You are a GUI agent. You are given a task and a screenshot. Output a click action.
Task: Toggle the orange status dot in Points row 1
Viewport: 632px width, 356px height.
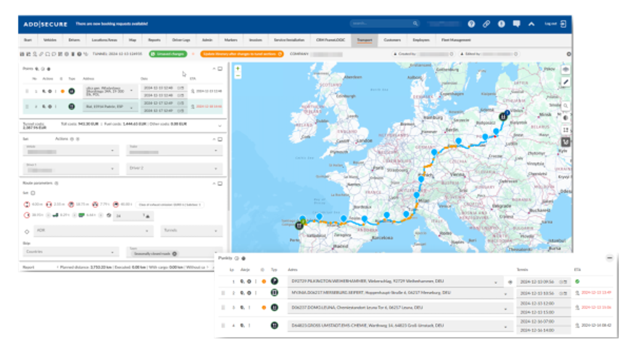(62, 91)
